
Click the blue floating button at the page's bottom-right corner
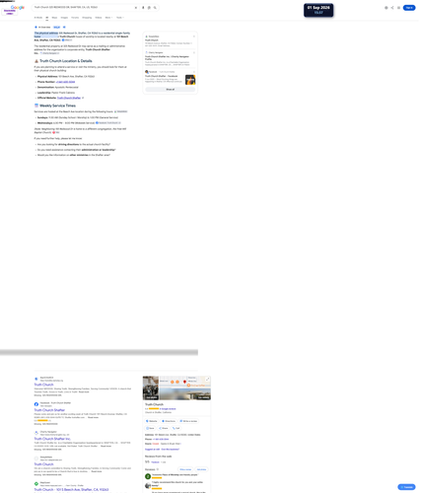[406, 487]
